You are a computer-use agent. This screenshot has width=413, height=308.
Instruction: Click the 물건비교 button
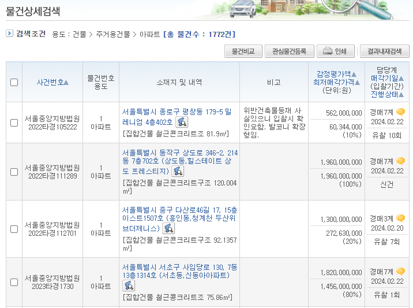point(243,51)
